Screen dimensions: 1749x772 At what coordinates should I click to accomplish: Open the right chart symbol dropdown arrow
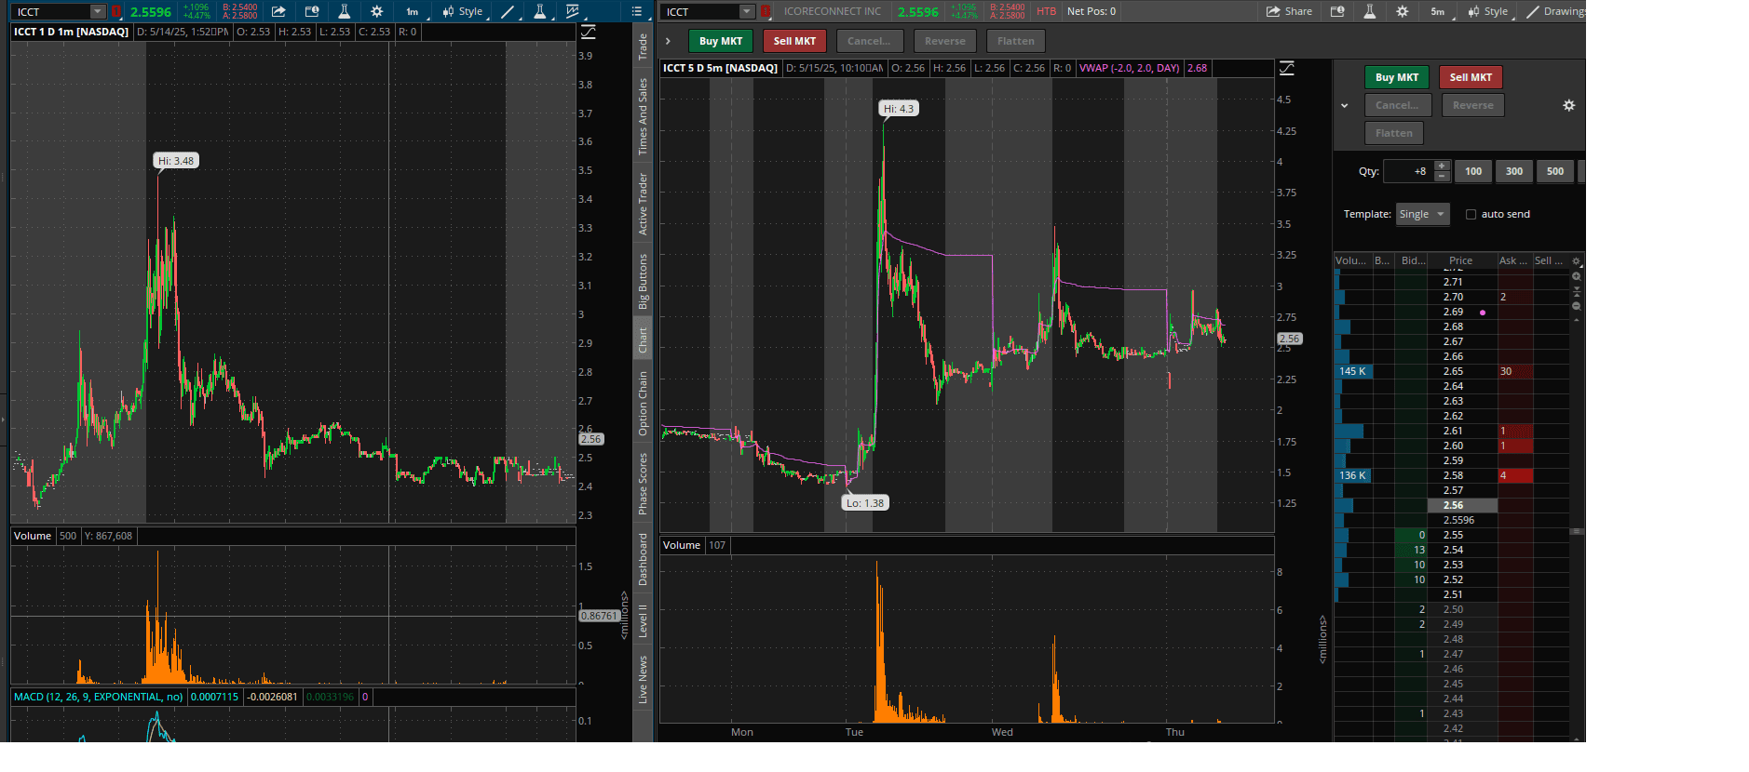(747, 11)
